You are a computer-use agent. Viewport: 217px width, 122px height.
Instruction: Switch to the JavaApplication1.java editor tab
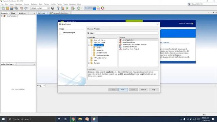(61, 13)
